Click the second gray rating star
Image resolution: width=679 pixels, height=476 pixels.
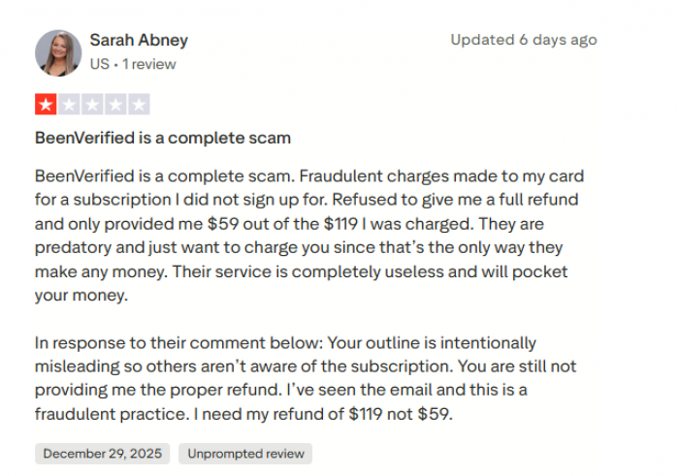[69, 105]
